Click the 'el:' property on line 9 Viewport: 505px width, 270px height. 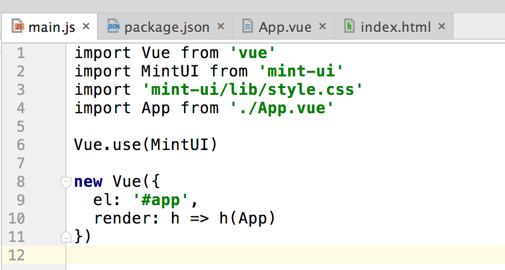(x=107, y=200)
